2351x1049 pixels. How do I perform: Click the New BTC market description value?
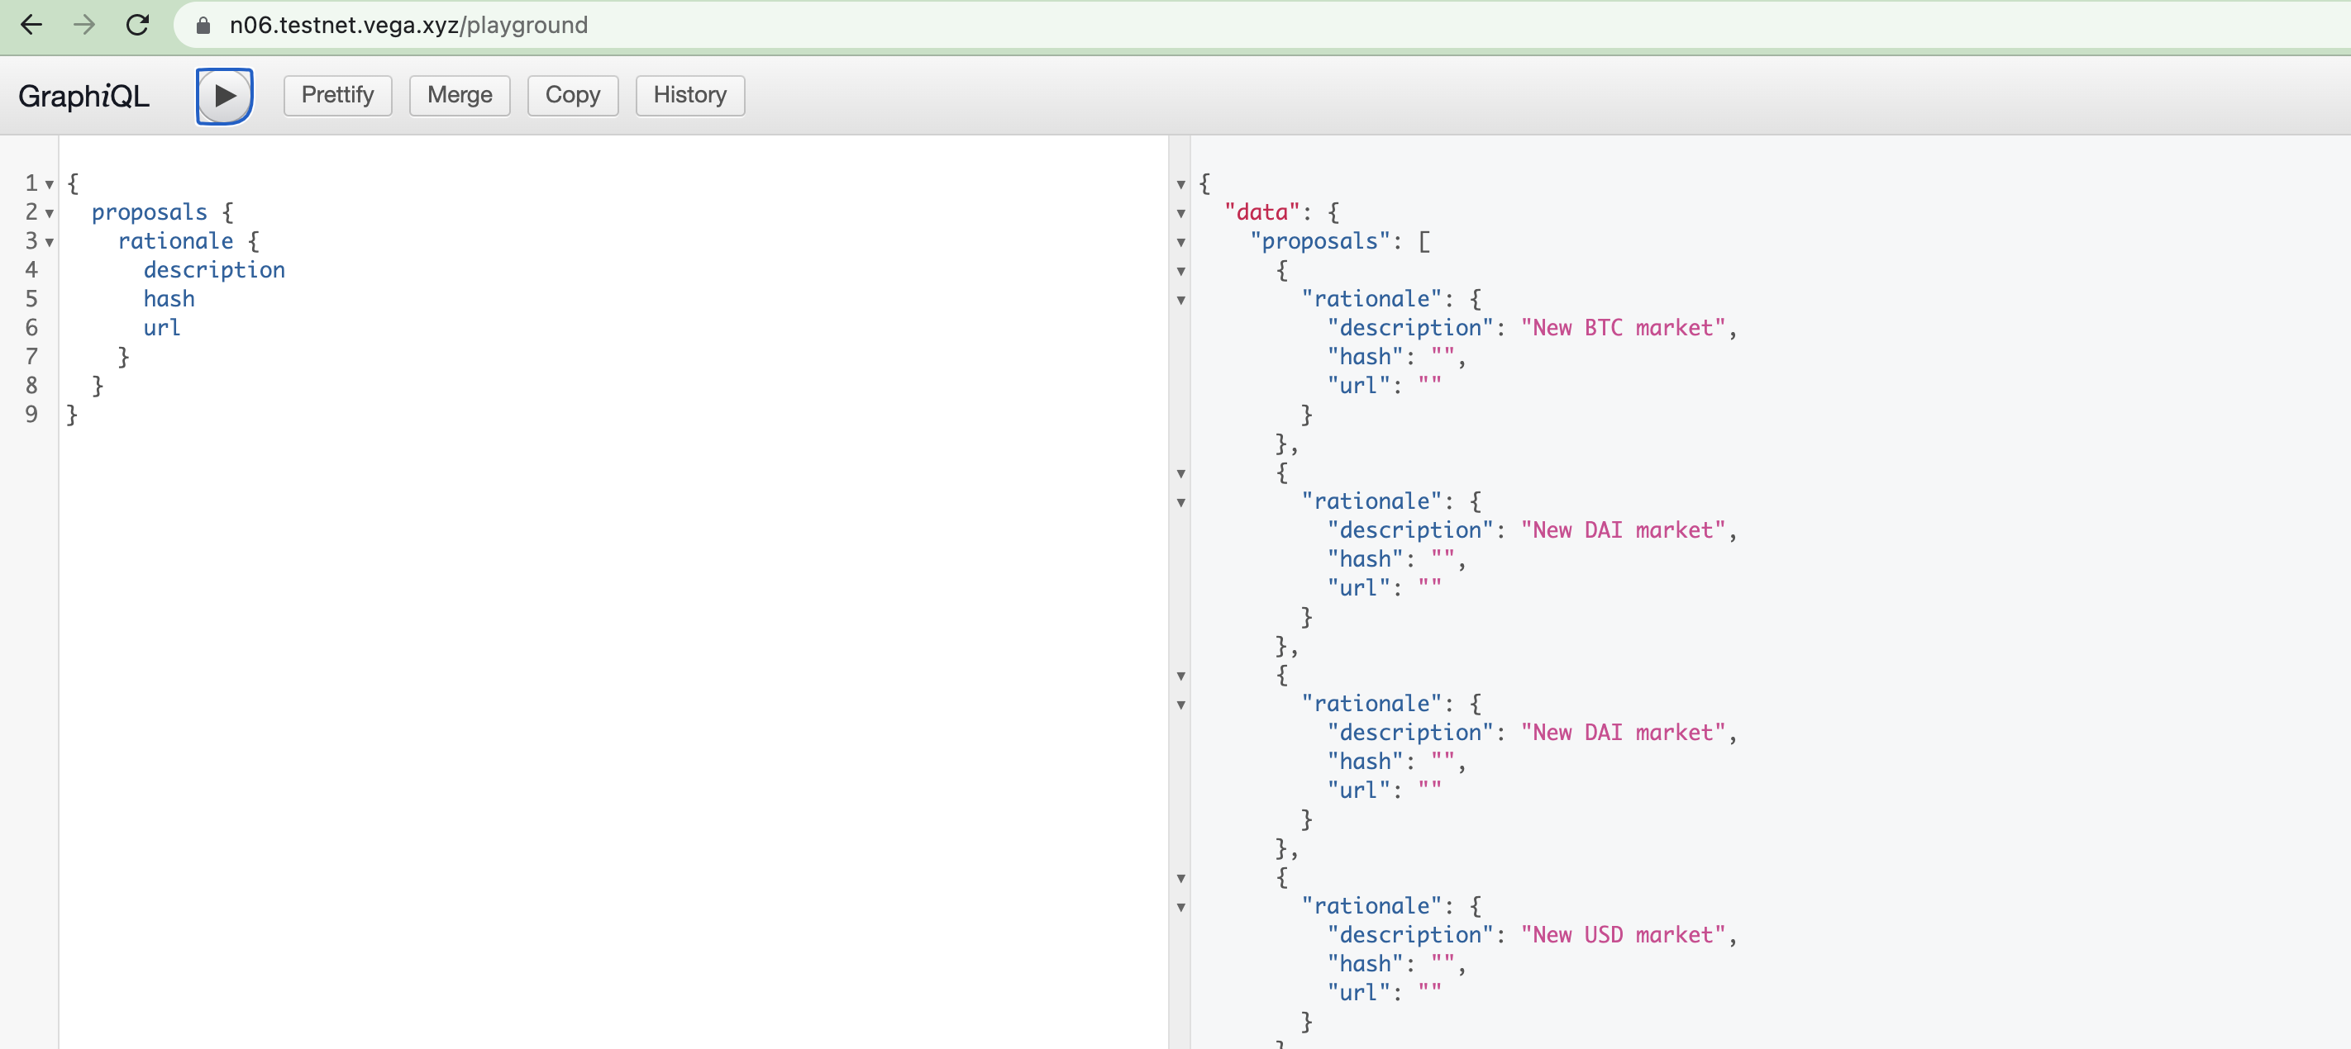(x=1624, y=327)
